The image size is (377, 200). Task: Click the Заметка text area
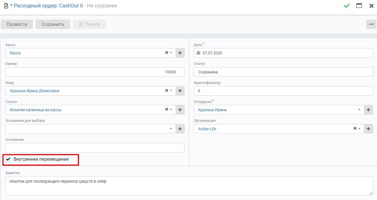189,186
